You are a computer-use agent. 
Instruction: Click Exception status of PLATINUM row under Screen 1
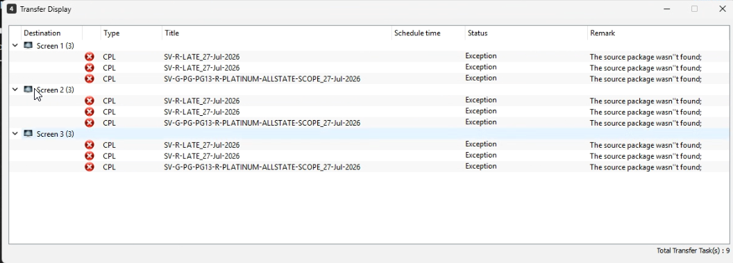(481, 78)
